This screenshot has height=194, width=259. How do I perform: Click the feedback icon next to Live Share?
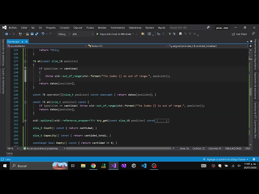[253, 34]
